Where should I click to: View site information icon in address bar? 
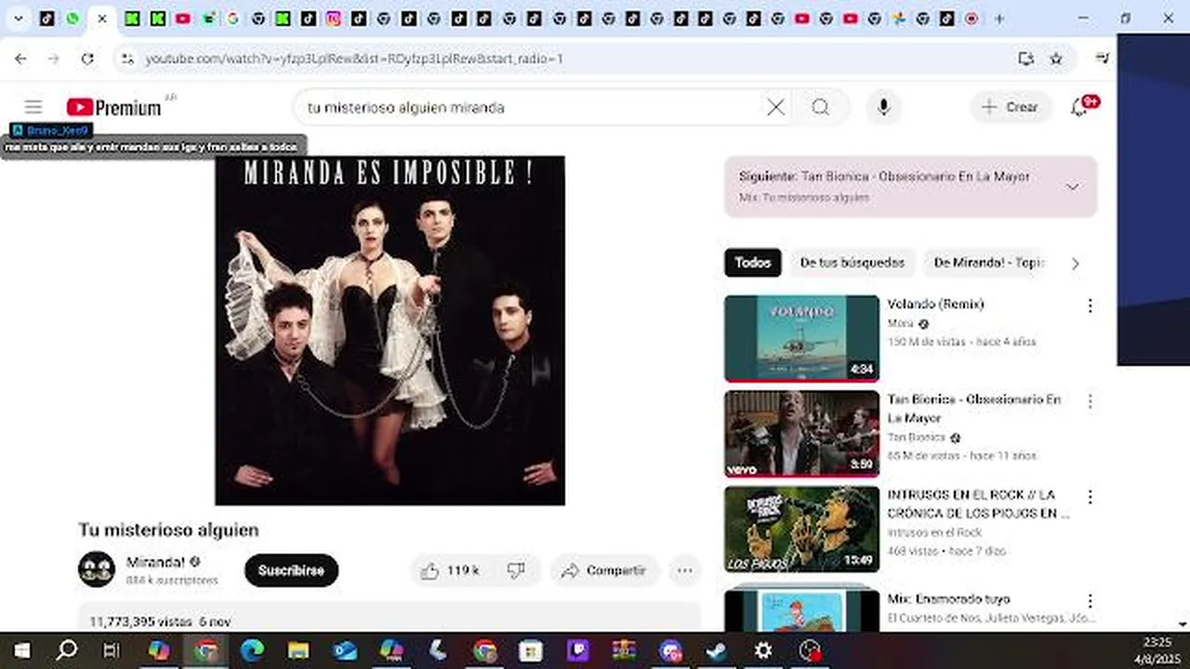click(127, 59)
